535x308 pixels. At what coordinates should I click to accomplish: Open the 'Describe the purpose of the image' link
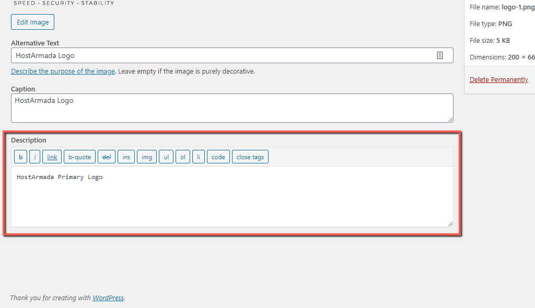pyautogui.click(x=63, y=72)
